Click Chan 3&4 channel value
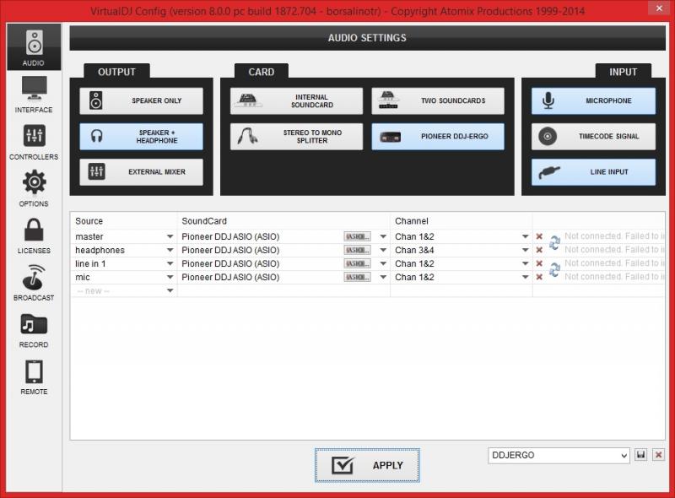Viewport: 675px width, 498px height. (414, 251)
